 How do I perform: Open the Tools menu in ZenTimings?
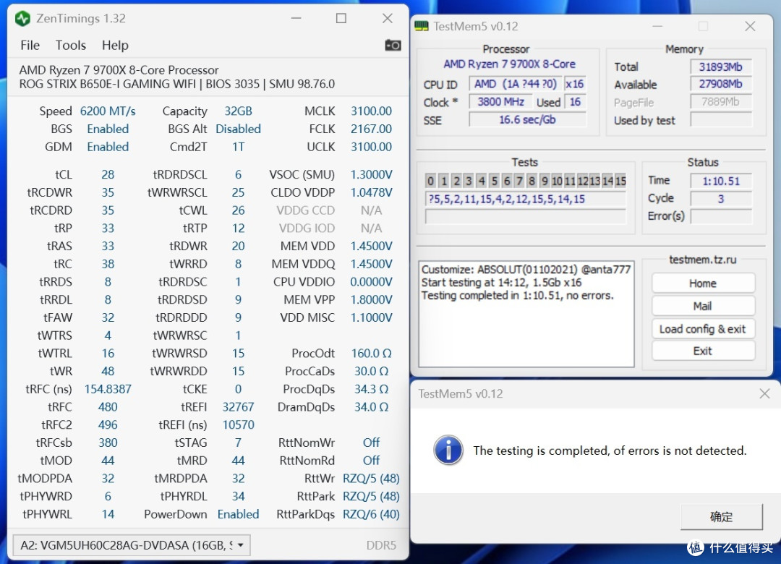[x=71, y=46]
